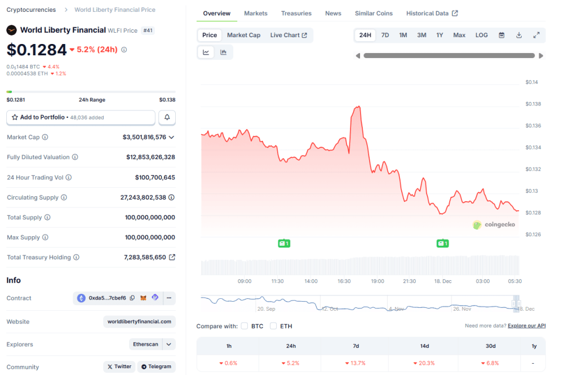Click Add to Portfolio button

click(81, 117)
